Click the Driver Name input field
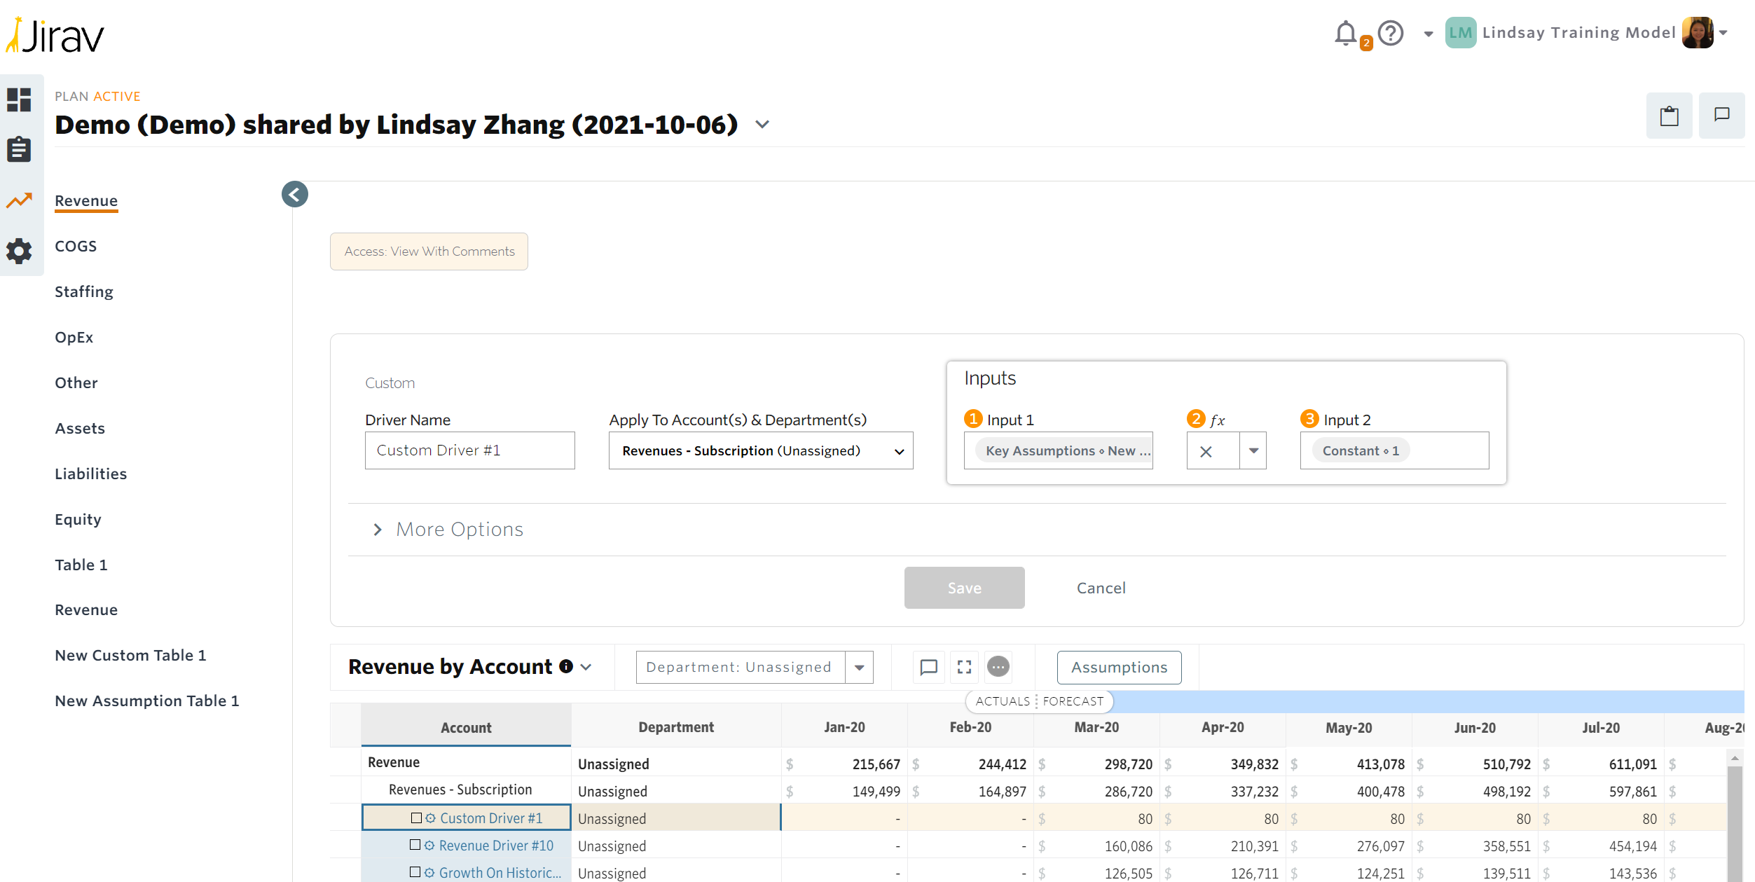This screenshot has height=882, width=1755. pos(469,450)
